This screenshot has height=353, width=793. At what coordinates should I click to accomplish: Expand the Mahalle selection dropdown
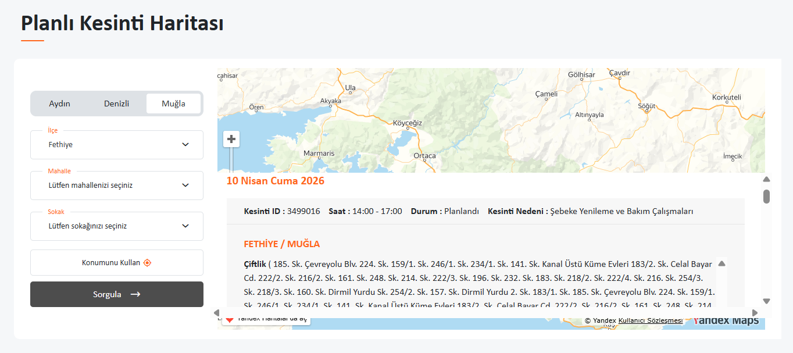(117, 186)
